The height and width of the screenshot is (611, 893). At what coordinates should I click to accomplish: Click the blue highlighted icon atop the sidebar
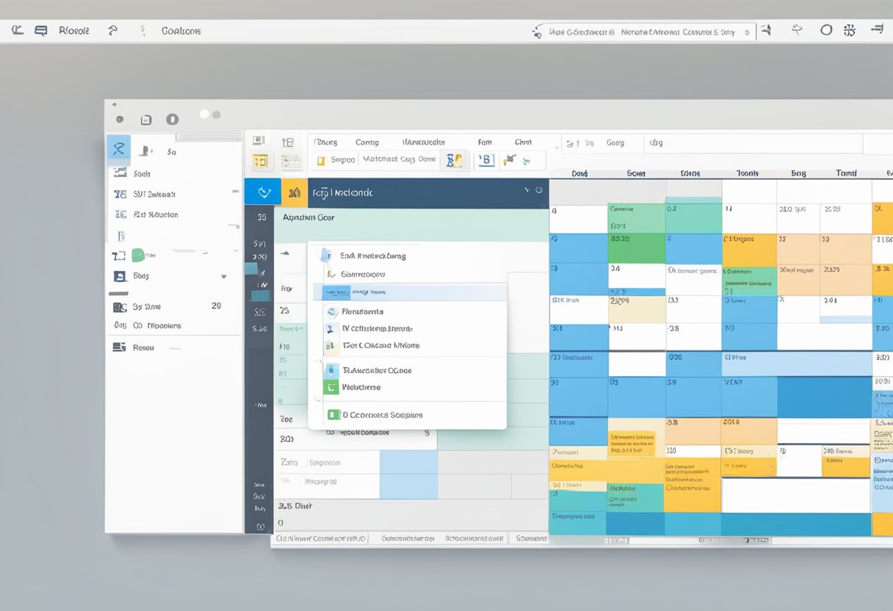pyautogui.click(x=118, y=149)
